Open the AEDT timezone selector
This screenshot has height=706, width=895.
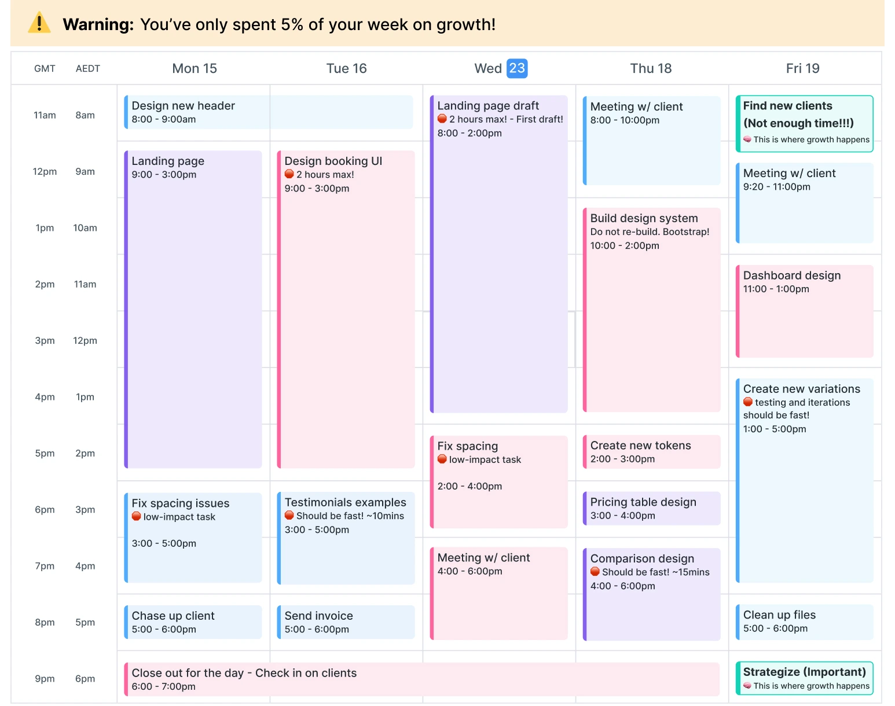tap(87, 68)
